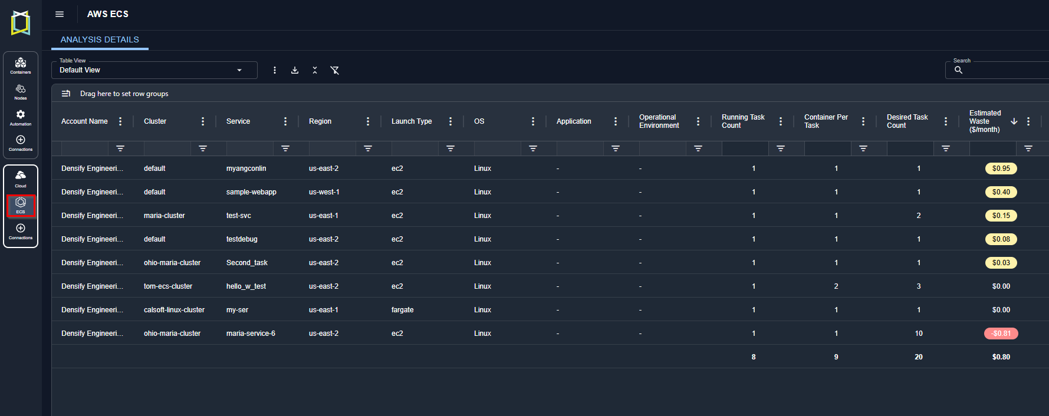This screenshot has width=1049, height=416.
Task: Select the Analysis Details tab
Action: 100,39
